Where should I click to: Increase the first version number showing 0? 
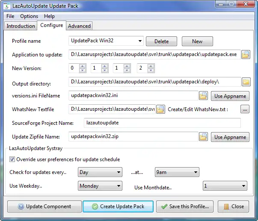point(83,66)
